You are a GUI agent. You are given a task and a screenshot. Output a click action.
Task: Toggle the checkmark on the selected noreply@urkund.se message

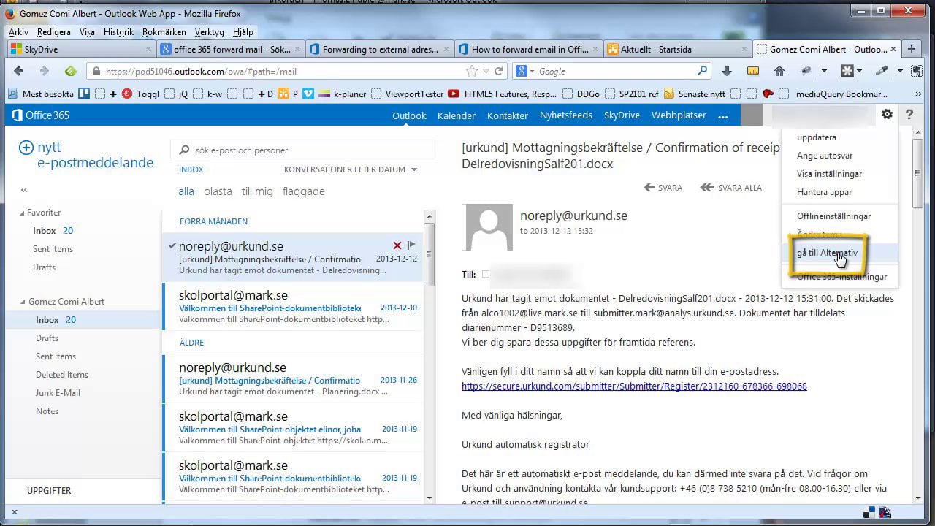[172, 245]
